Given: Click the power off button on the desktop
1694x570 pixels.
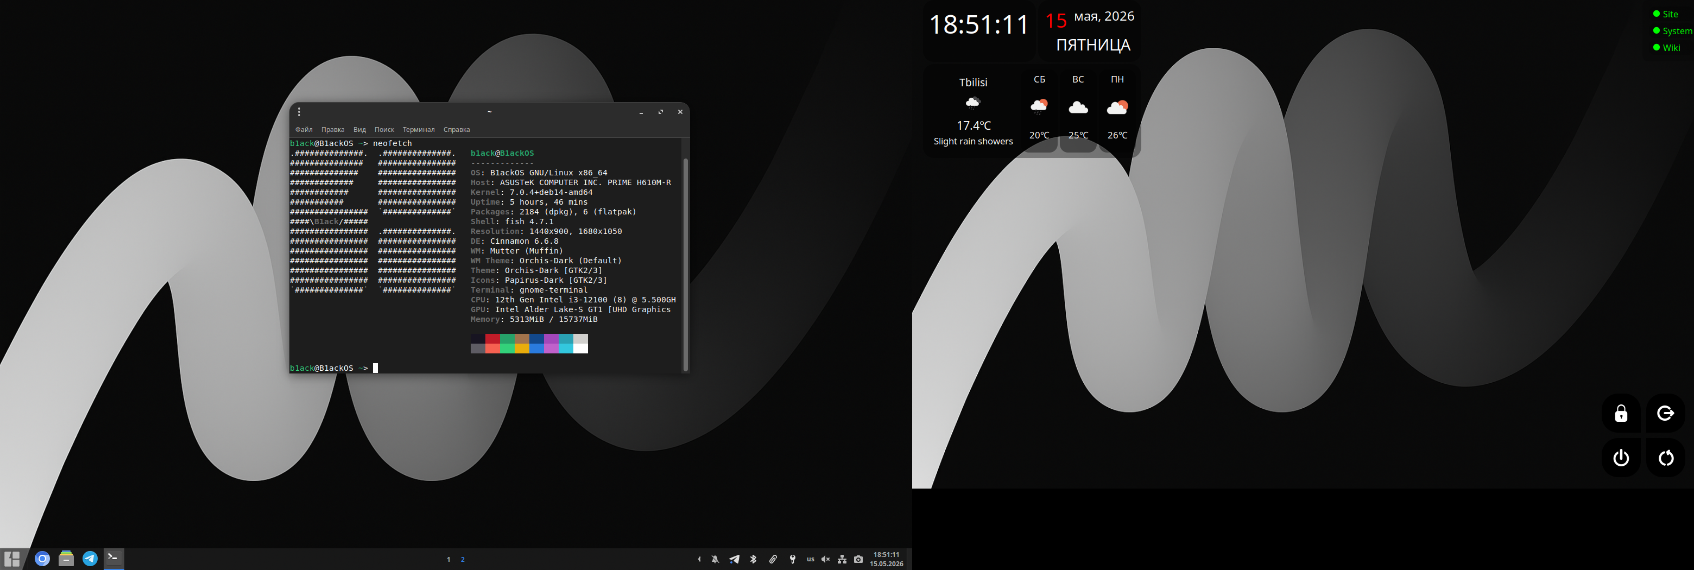Looking at the screenshot, I should tap(1621, 458).
